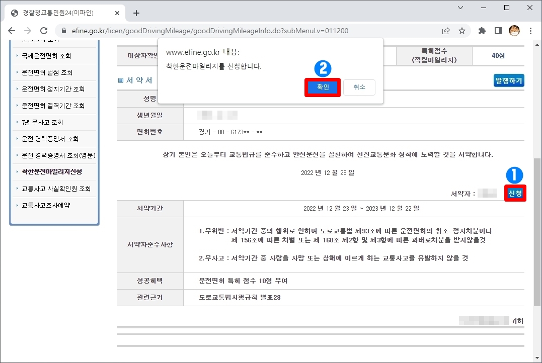
Task: Click the 서약기간 date range text
Action: pyautogui.click(x=361, y=208)
